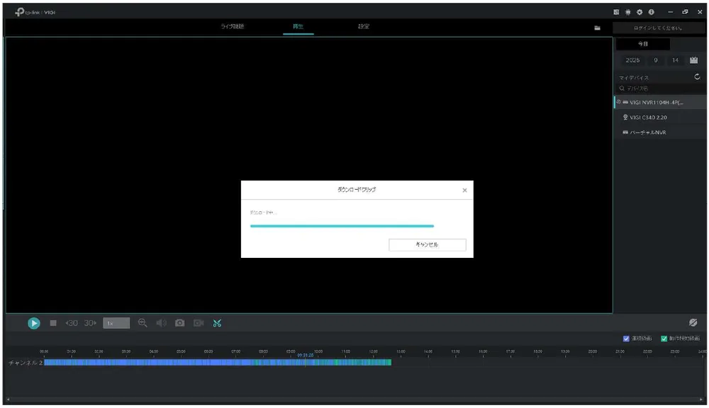Open the 設定 settings tab
This screenshot has width=709, height=408.
(364, 26)
